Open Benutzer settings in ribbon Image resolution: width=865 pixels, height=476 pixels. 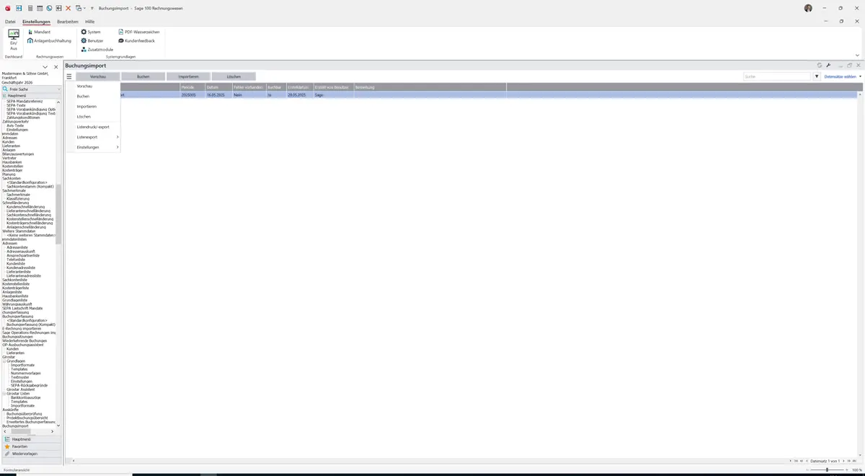click(x=92, y=40)
